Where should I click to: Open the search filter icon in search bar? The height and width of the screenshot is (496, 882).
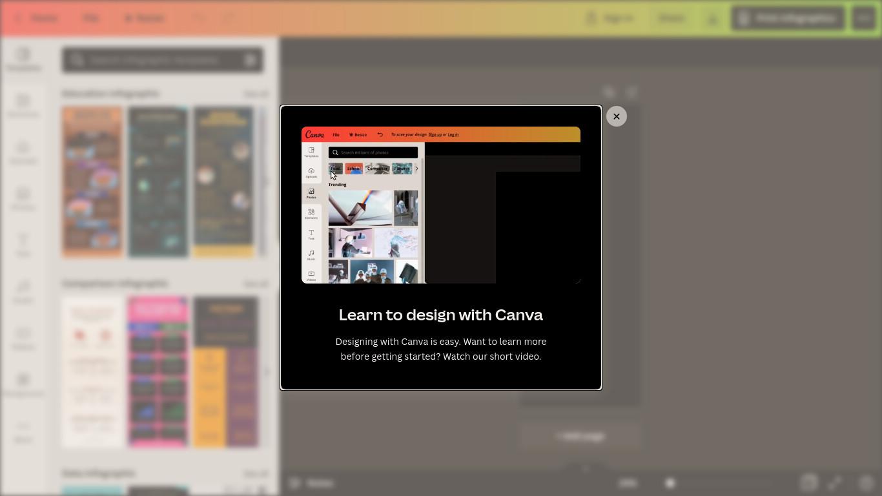pos(251,60)
